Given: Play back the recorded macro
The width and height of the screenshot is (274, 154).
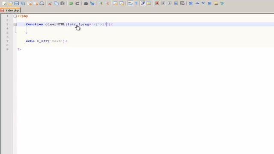Looking at the screenshot, I should (x=170, y=3).
